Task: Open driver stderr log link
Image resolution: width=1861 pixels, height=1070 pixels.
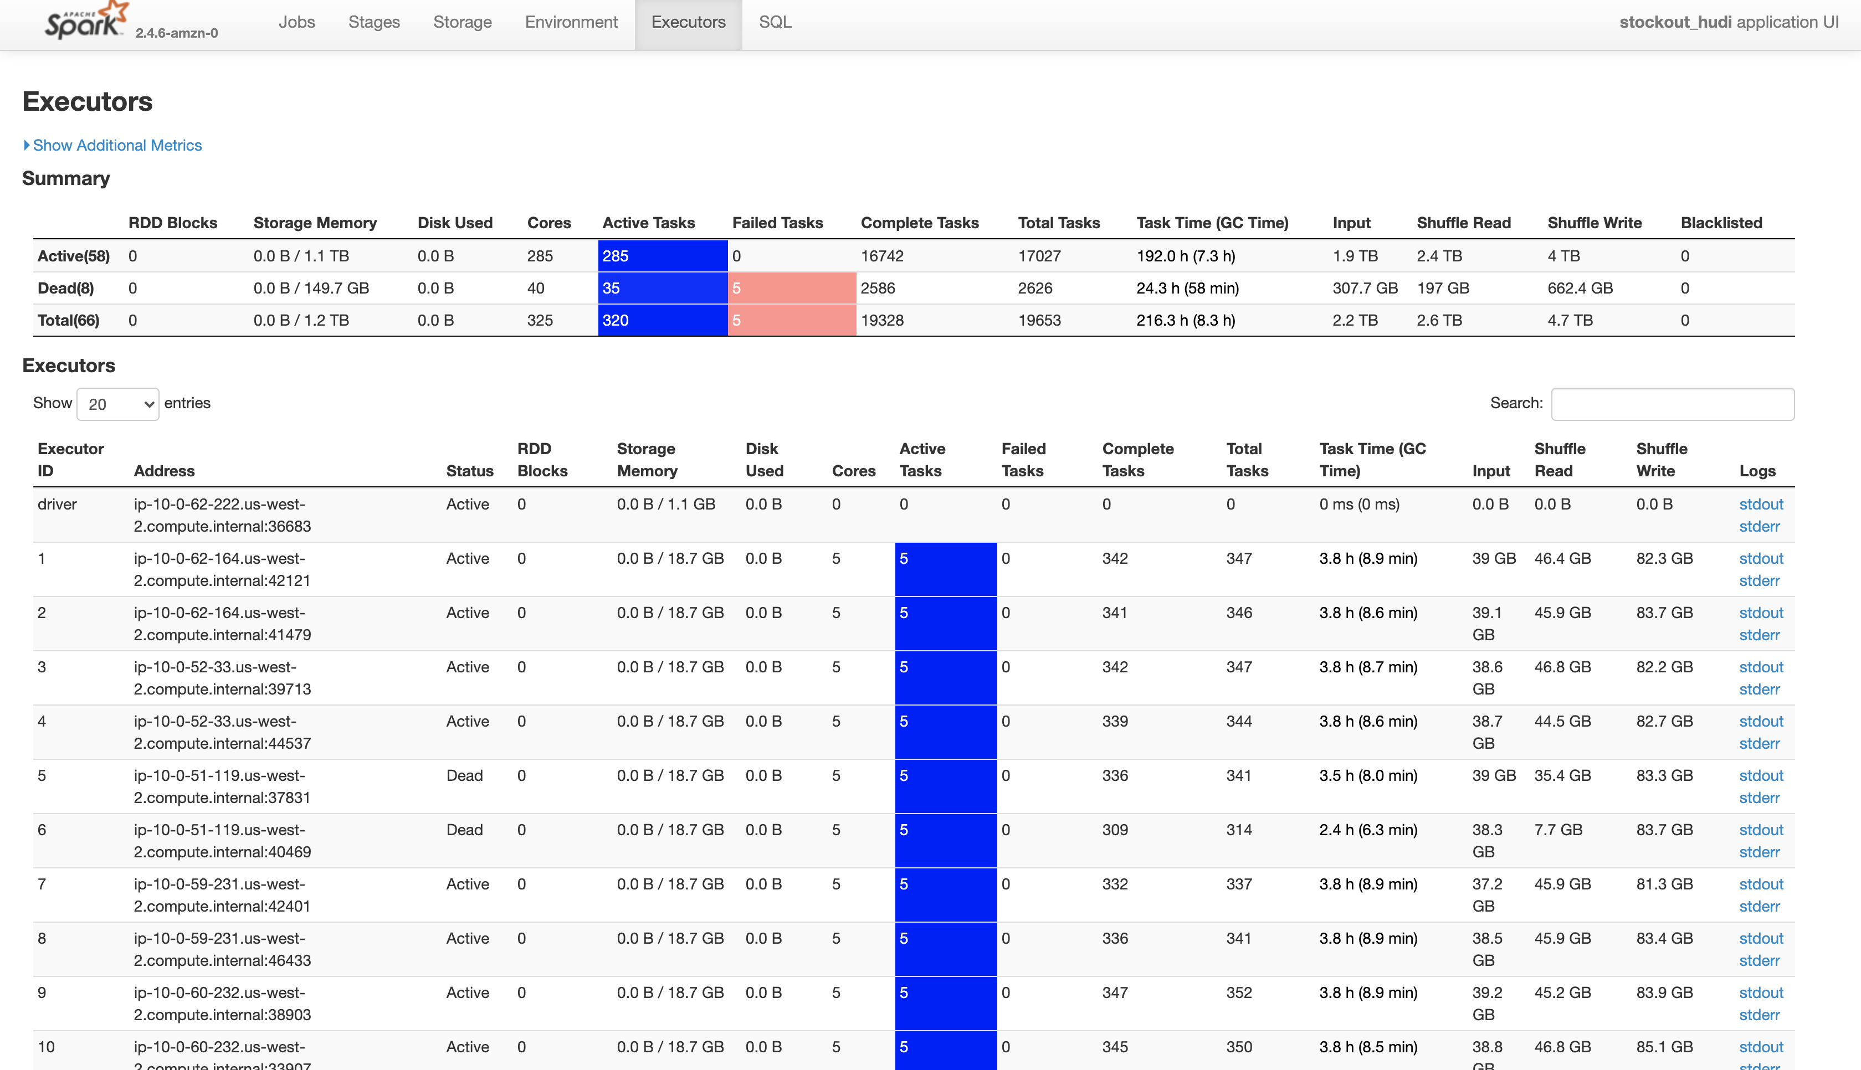Action: tap(1759, 526)
